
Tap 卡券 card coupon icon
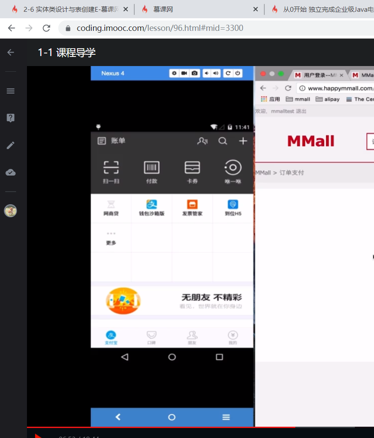(192, 172)
